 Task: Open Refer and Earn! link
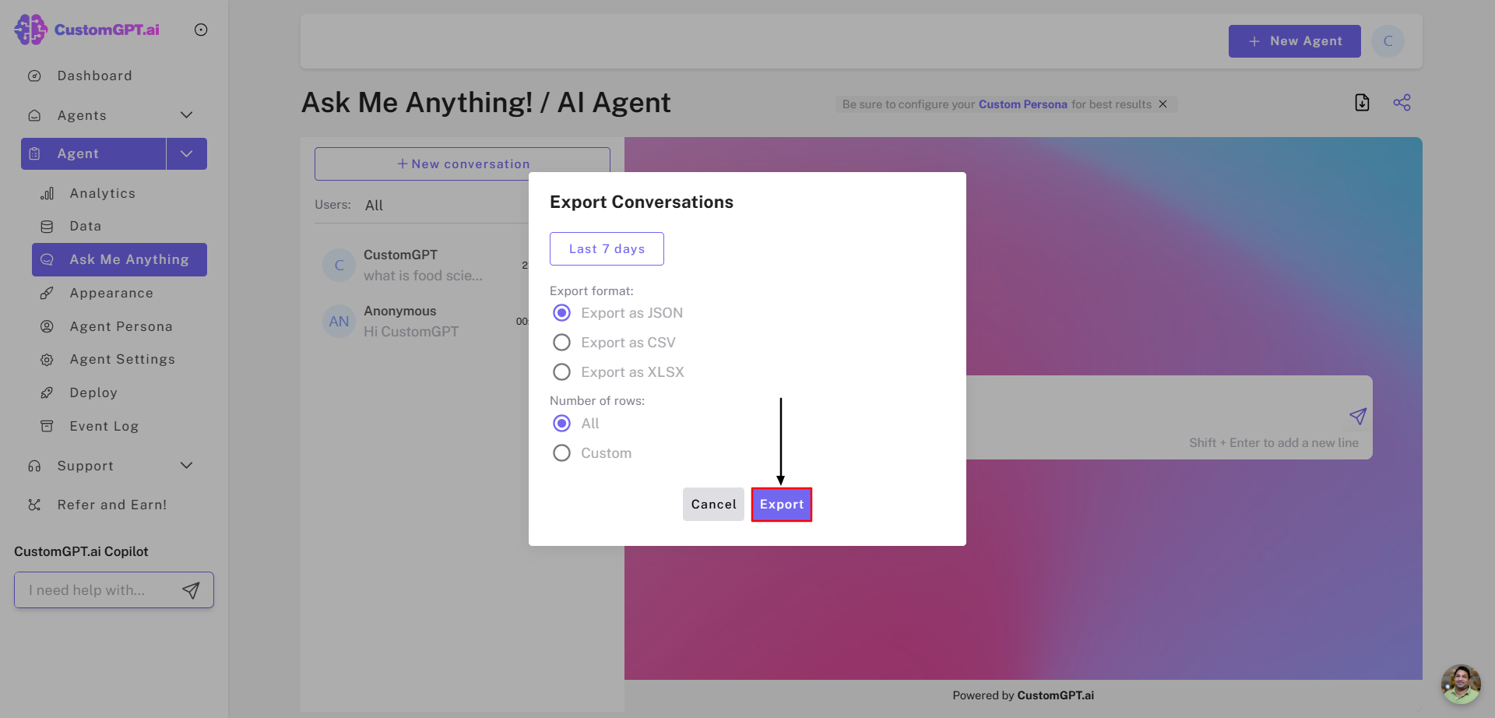tap(111, 505)
